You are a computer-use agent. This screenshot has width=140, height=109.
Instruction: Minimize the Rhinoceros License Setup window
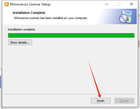[107, 4]
